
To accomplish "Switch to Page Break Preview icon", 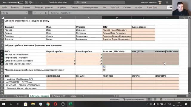I will [x=161, y=100].
